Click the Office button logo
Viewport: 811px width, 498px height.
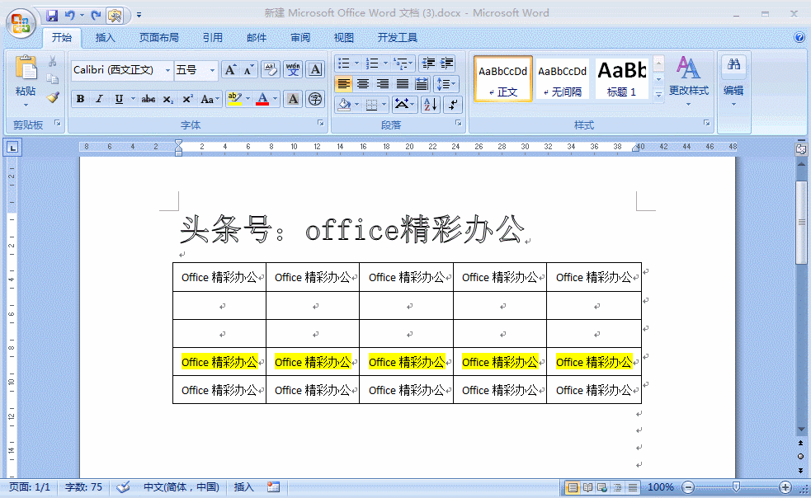tap(21, 23)
